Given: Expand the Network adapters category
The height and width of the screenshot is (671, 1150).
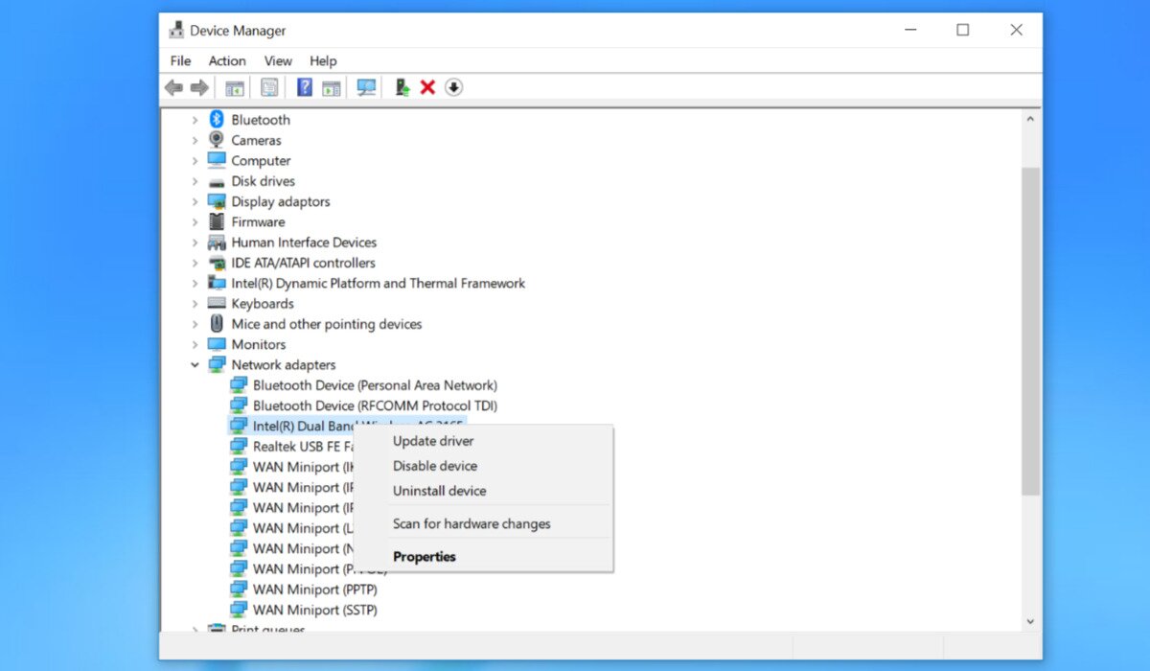Looking at the screenshot, I should pyautogui.click(x=195, y=364).
